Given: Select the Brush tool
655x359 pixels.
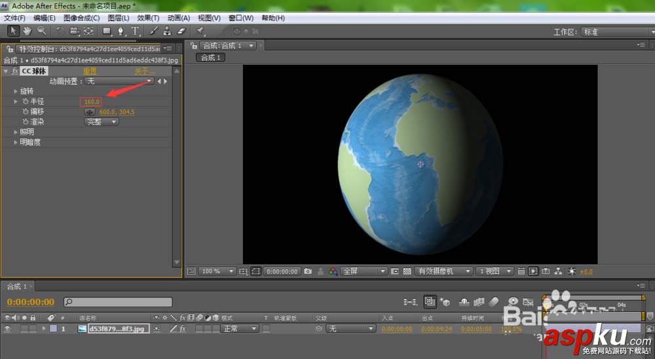Looking at the screenshot, I should pyautogui.click(x=153, y=31).
